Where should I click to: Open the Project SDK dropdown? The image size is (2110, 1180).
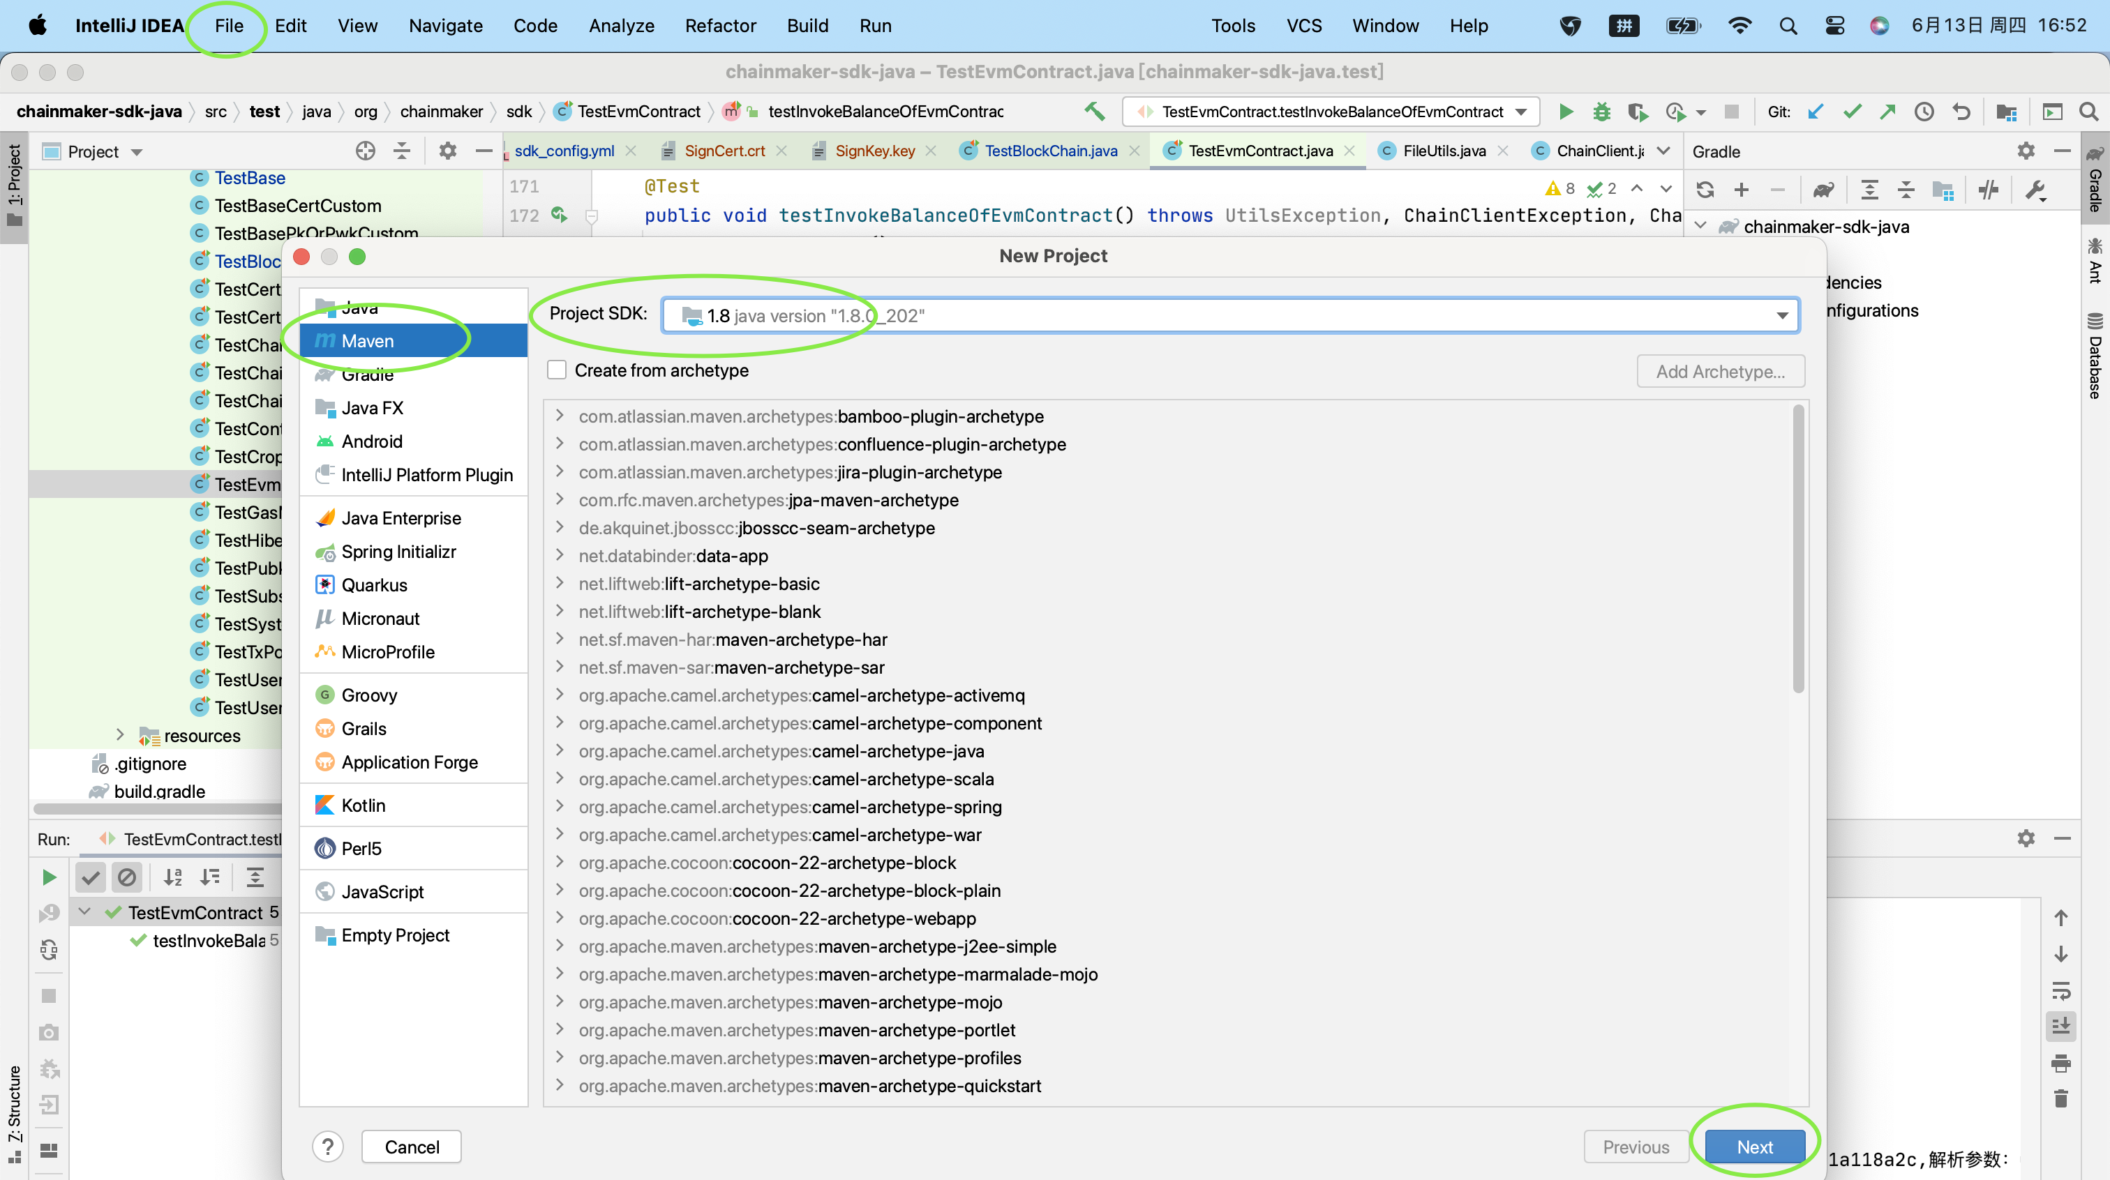(x=1781, y=315)
